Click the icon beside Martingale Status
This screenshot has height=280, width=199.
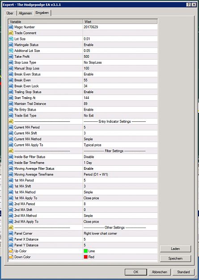pyautogui.click(x=11, y=45)
